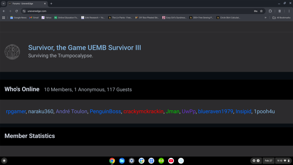Open the tab search dropdown arrow
Viewport: 293px width, 165px height.
(4, 4)
